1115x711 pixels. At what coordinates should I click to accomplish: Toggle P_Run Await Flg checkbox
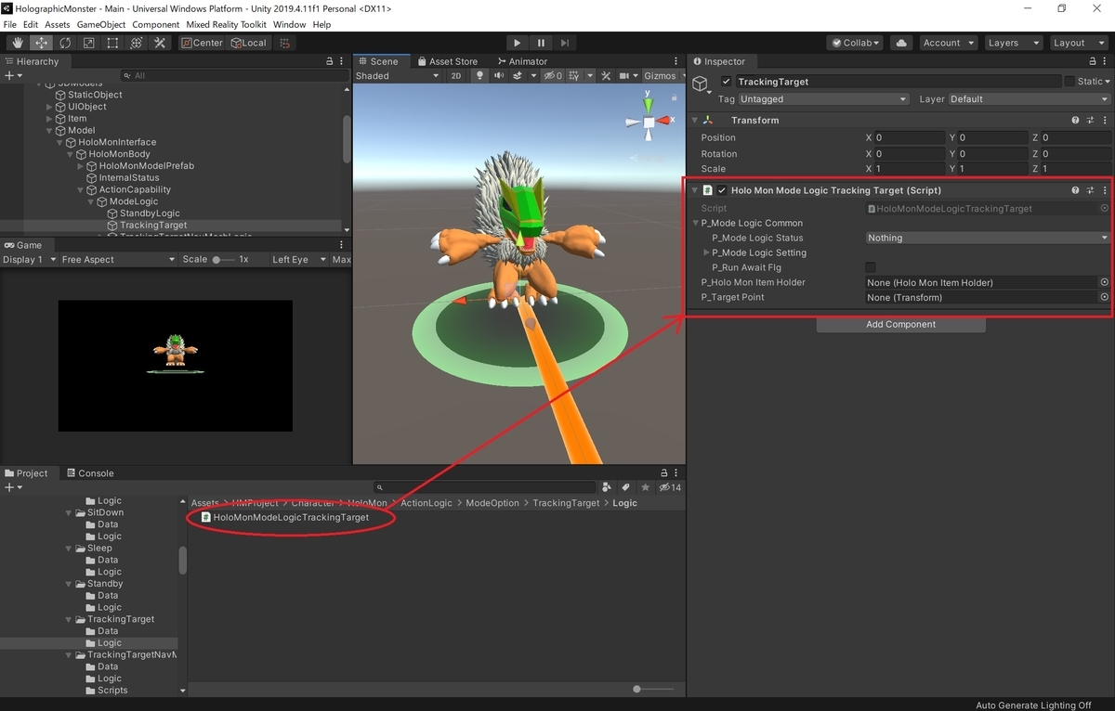[x=871, y=267]
